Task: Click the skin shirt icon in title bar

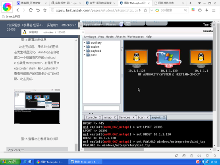Action: point(199,3)
